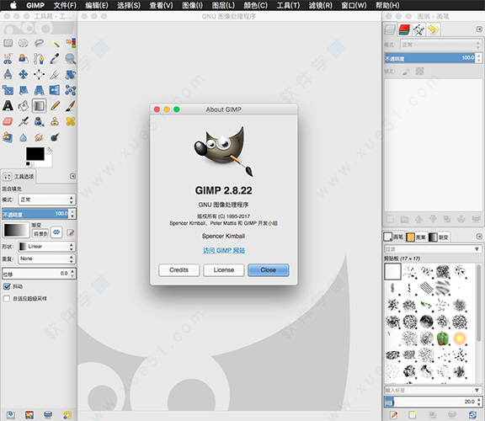Viewport: 485px width, 421px height.
Task: Open the layer mode dropdown in Layers panel
Action: tap(441, 45)
